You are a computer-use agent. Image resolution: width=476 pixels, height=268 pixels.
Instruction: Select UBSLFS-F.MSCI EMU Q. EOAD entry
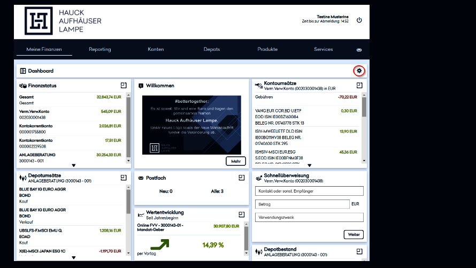click(70, 236)
